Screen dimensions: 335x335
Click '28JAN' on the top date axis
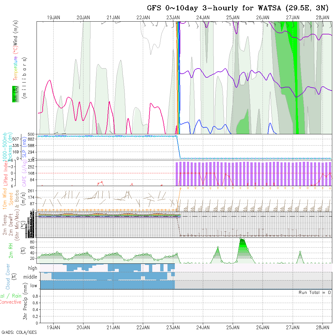323,18
